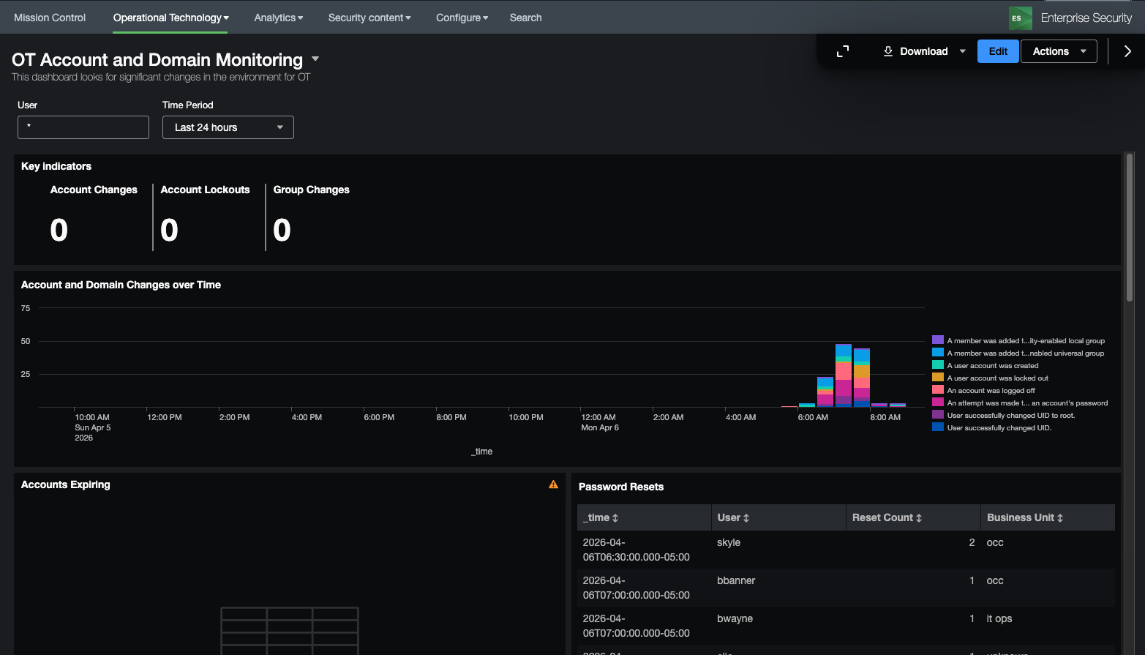Click the Enterprise Security ES logo
This screenshot has height=655, width=1145.
point(1020,18)
